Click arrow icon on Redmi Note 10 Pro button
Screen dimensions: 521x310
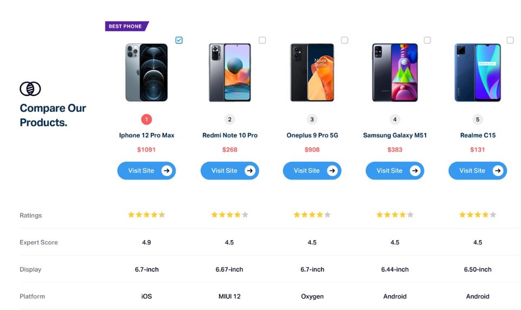[249, 171]
